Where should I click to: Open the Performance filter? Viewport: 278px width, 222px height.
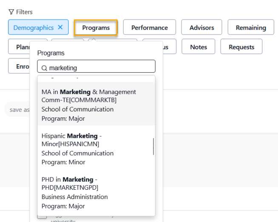[x=149, y=28]
